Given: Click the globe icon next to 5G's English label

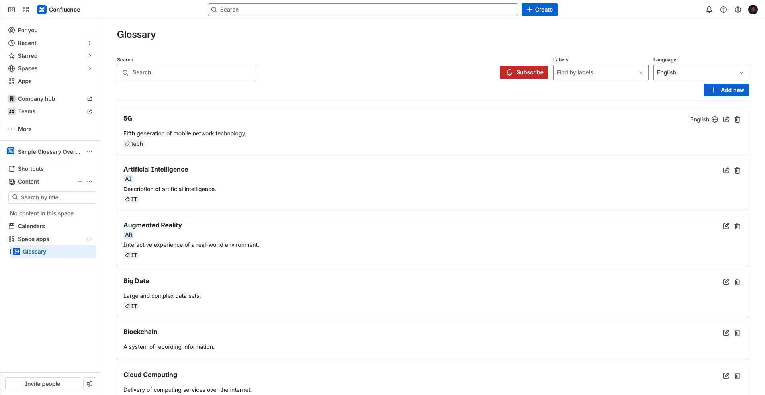Looking at the screenshot, I should (714, 119).
